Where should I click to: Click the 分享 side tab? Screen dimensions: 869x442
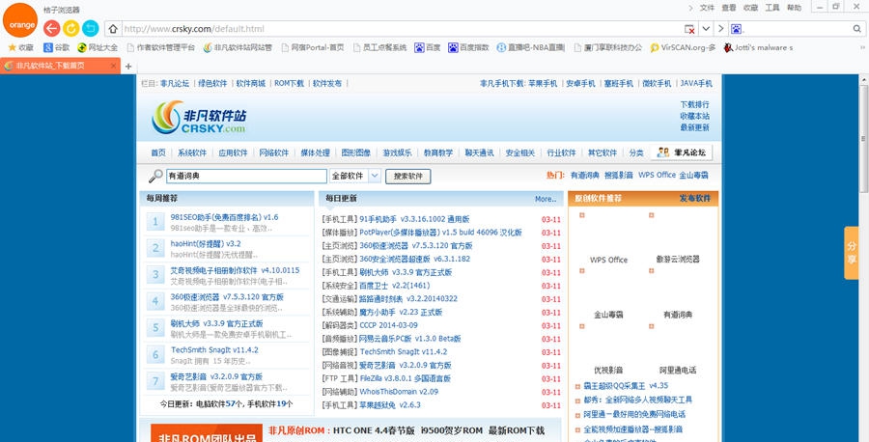click(x=852, y=253)
